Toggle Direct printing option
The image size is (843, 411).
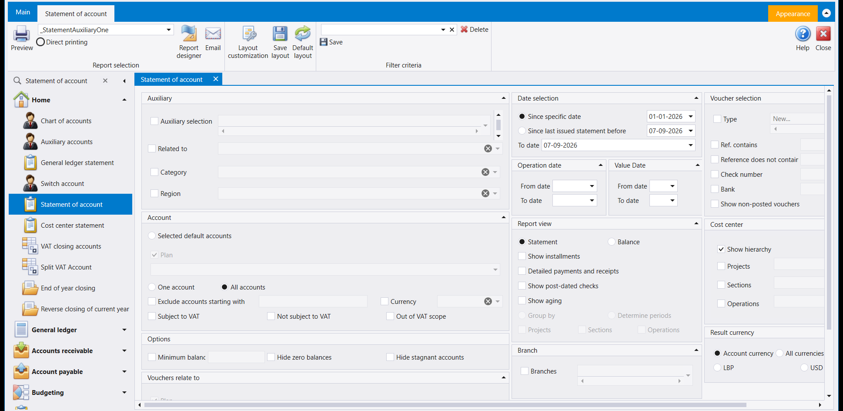[40, 42]
